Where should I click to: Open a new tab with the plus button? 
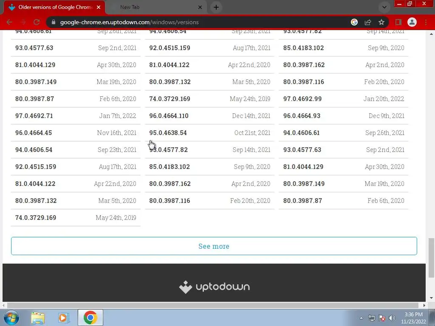(x=216, y=7)
